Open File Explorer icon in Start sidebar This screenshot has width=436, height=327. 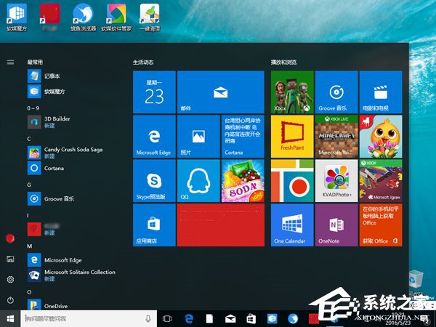(10, 259)
